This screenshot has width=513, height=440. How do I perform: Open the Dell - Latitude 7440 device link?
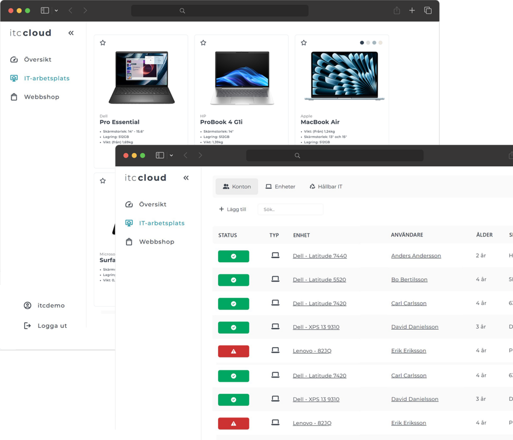click(320, 256)
